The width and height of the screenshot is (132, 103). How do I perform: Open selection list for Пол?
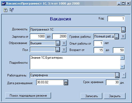click(x=57, y=50)
